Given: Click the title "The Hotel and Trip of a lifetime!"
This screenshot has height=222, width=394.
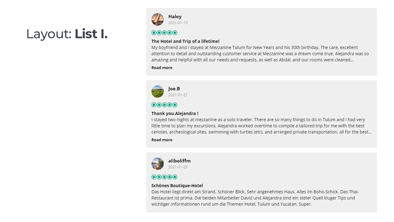Looking at the screenshot, I should (185, 41).
